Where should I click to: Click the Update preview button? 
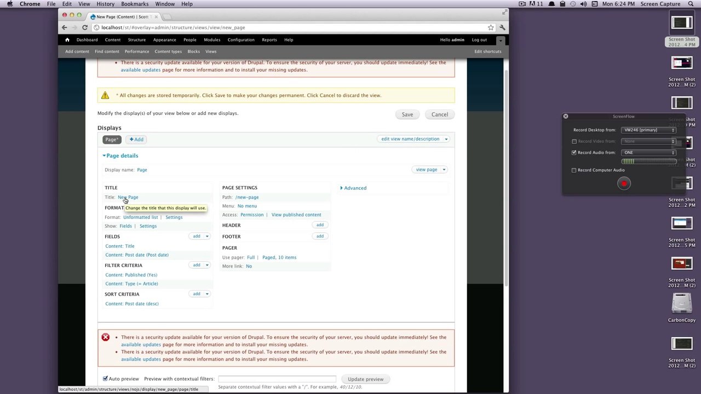tap(365, 379)
